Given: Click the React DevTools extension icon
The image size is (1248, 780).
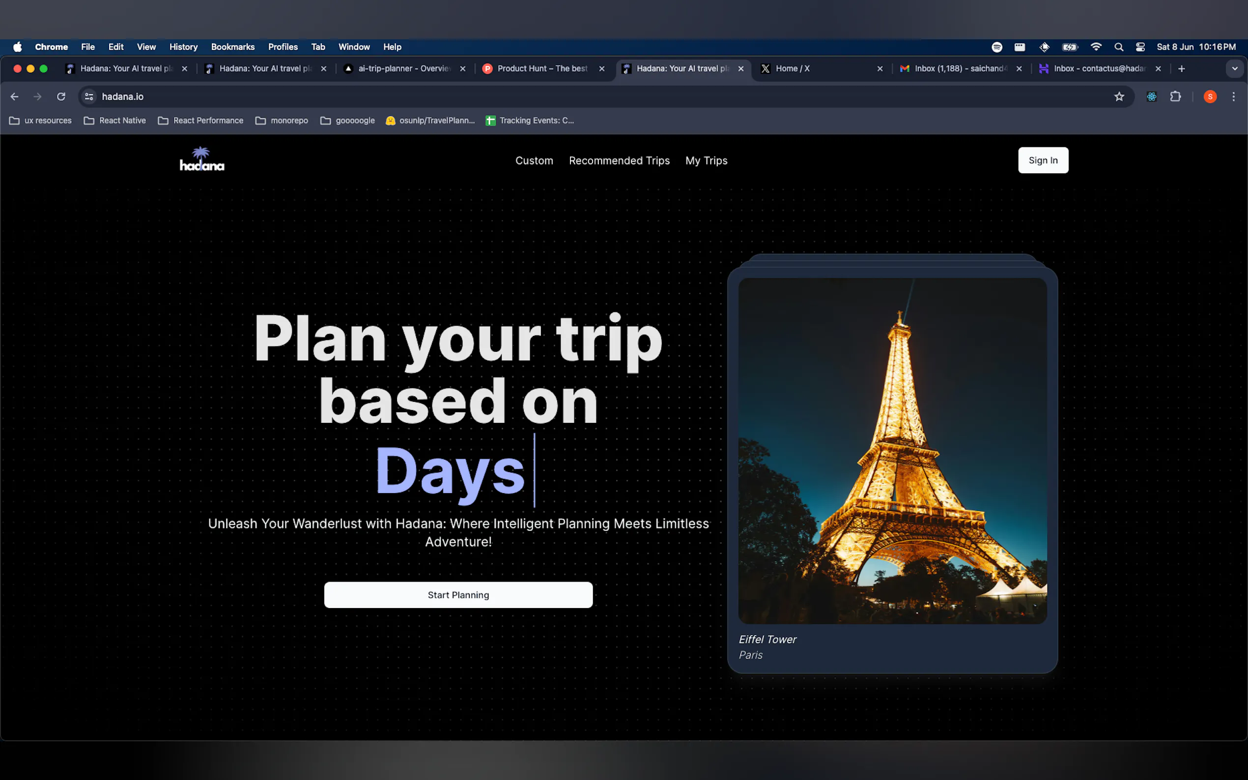Looking at the screenshot, I should [x=1152, y=96].
